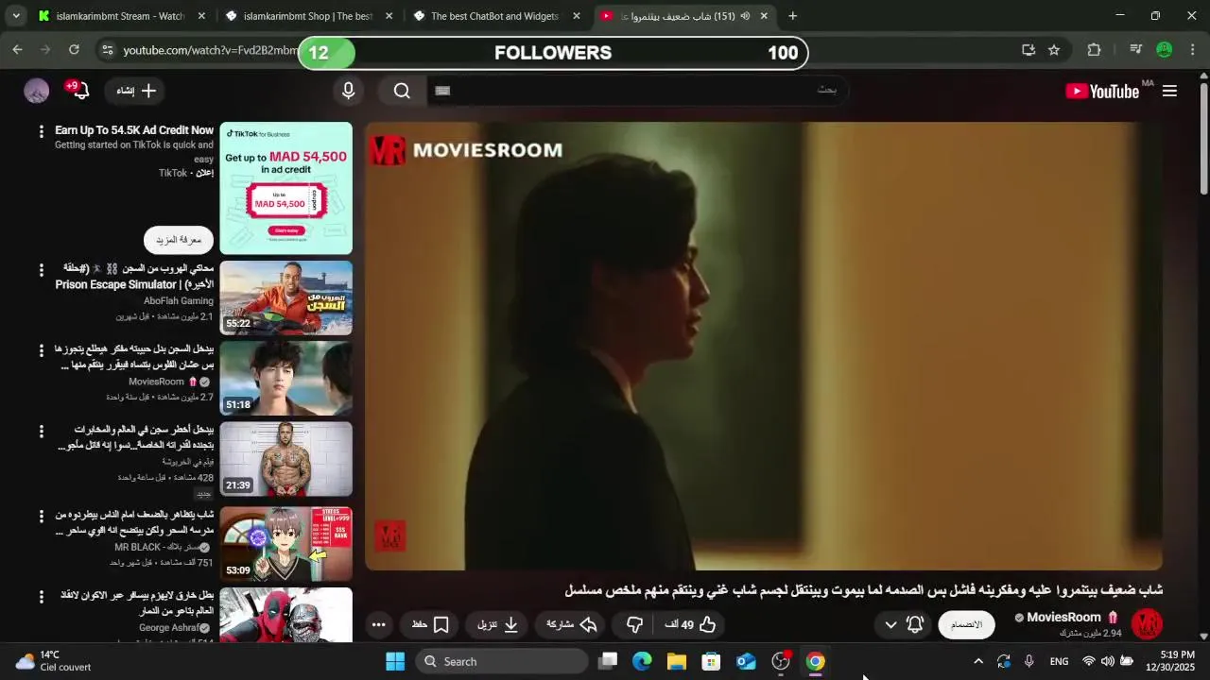Image resolution: width=1210 pixels, height=680 pixels.
Task: Click the Windows taskbar Search box
Action: (x=501, y=661)
